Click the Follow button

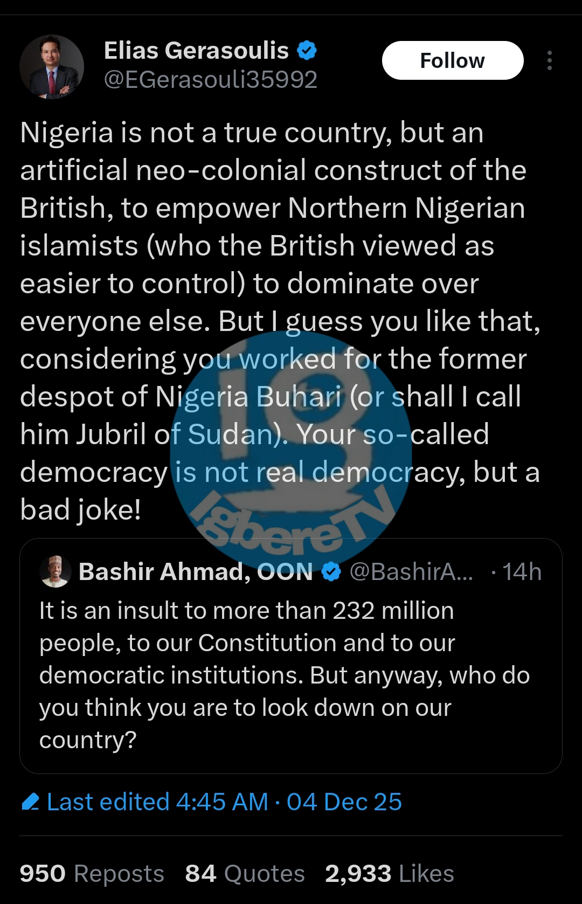[x=452, y=60]
